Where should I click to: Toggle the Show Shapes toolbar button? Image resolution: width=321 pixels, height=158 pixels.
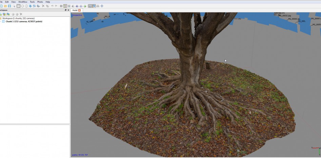(x=98, y=6)
